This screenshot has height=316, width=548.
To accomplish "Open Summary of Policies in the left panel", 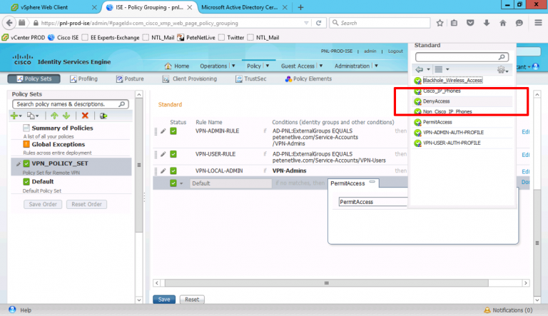I will (62, 128).
